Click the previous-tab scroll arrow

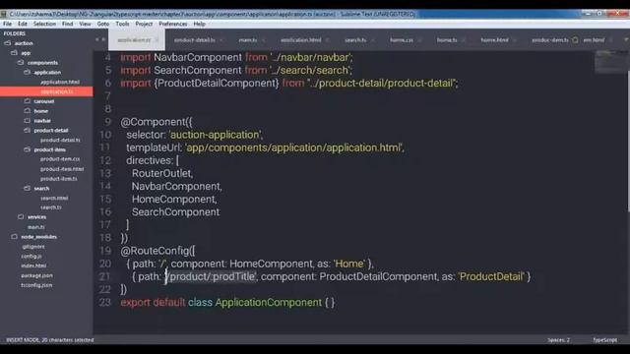point(97,39)
